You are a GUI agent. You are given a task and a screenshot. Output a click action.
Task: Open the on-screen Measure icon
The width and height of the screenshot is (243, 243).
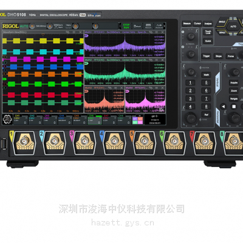148,26
